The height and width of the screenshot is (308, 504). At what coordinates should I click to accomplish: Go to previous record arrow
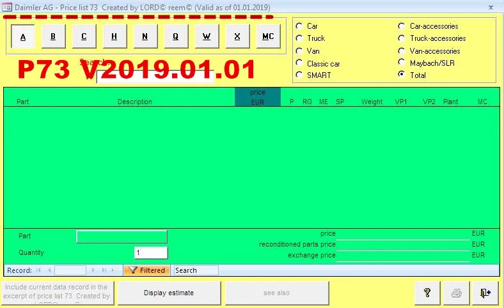click(x=49, y=270)
